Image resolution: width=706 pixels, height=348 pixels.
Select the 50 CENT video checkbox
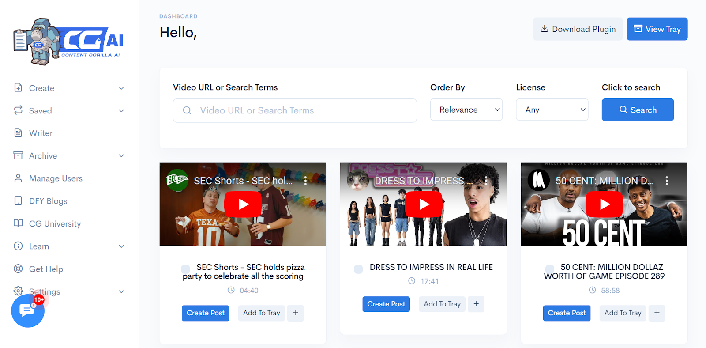pos(550,269)
